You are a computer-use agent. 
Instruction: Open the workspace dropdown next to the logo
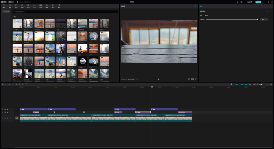11,2
